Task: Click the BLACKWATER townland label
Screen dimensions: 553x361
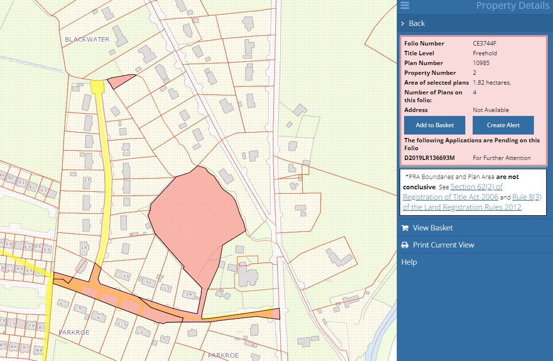Action: [x=87, y=39]
